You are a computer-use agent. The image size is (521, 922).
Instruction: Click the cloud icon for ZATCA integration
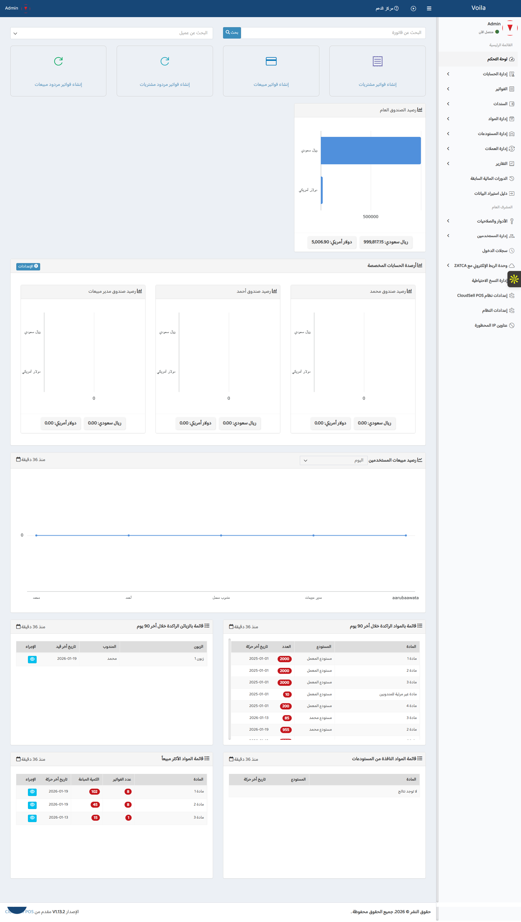tap(512, 266)
